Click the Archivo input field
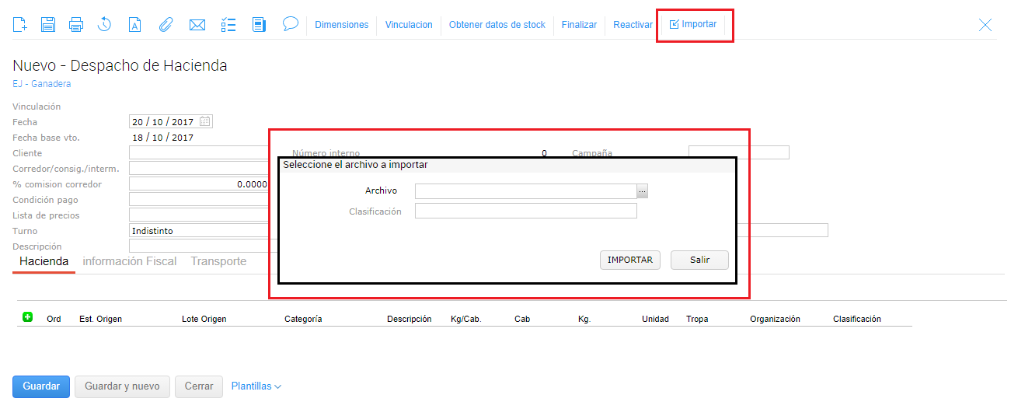The width and height of the screenshot is (1011, 409). coord(525,191)
